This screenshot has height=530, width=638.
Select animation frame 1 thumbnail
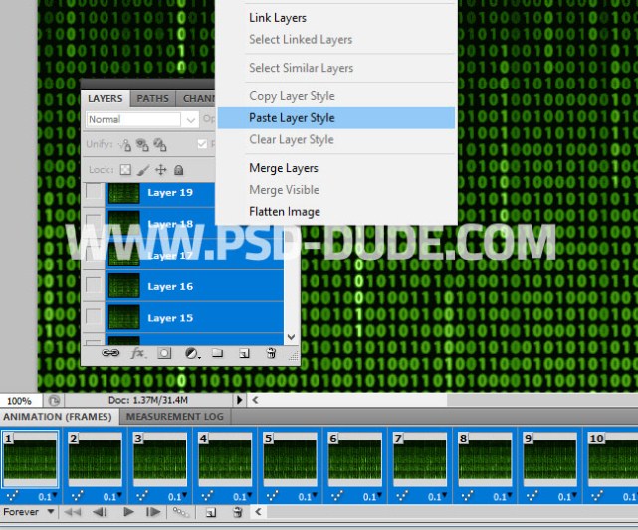click(30, 458)
